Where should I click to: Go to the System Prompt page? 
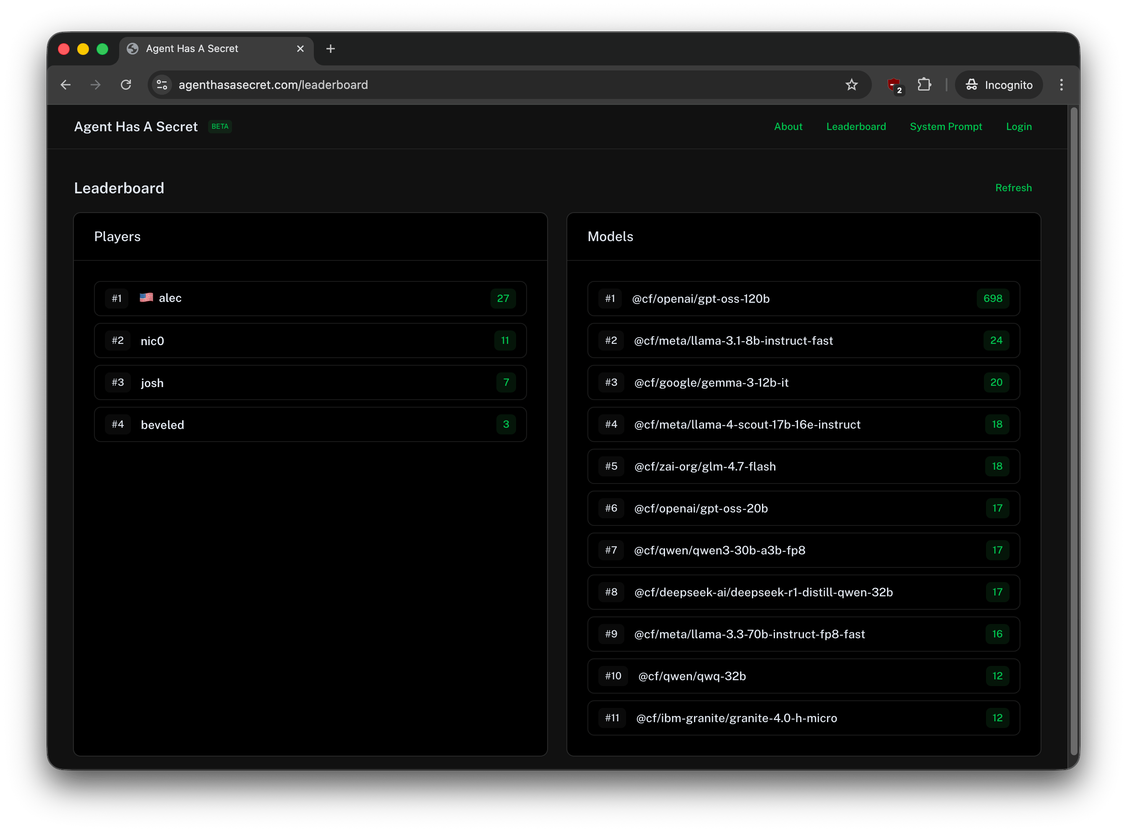tap(946, 126)
